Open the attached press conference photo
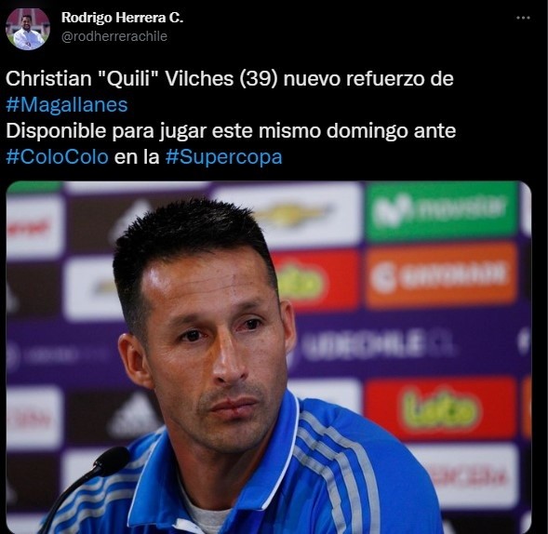Viewport: 548px width, 534px height. tap(269, 357)
